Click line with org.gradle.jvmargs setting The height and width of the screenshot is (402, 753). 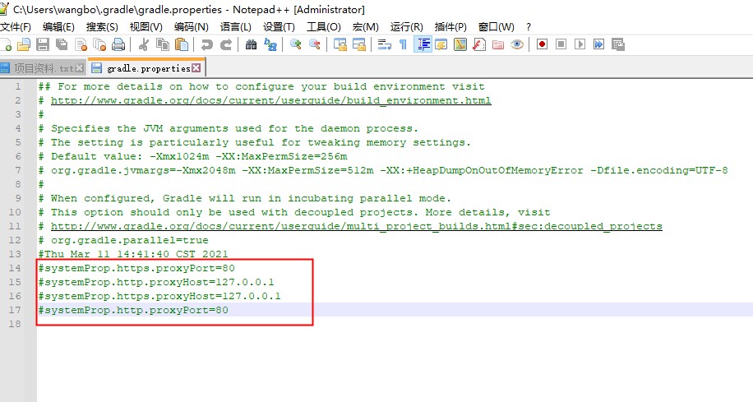click(383, 170)
